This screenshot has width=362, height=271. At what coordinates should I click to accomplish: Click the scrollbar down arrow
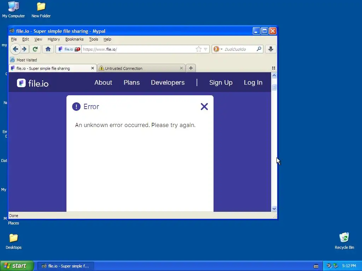(x=274, y=209)
